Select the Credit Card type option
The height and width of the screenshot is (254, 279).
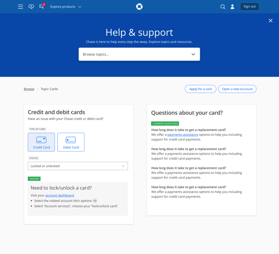[x=41, y=142]
